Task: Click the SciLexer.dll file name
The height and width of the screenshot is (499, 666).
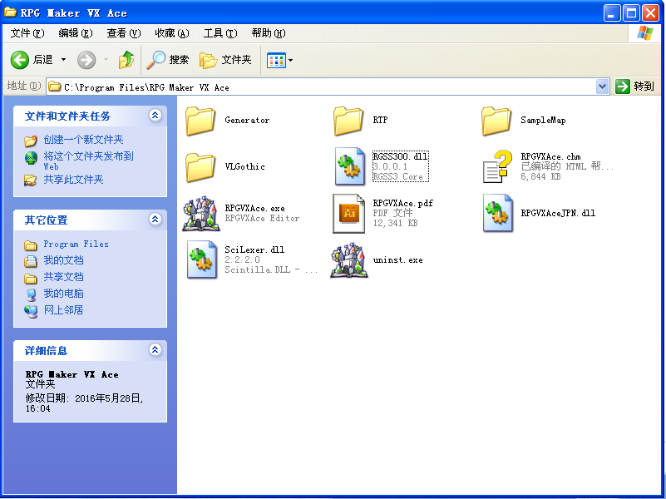Action: pyautogui.click(x=254, y=249)
